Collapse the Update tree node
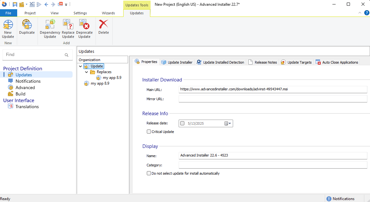370x202 pixels. [80, 66]
